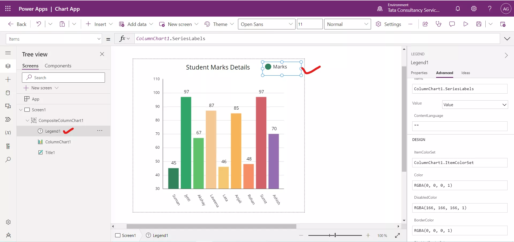
Task: Expand the formula bar with the chevron
Action: [508, 39]
